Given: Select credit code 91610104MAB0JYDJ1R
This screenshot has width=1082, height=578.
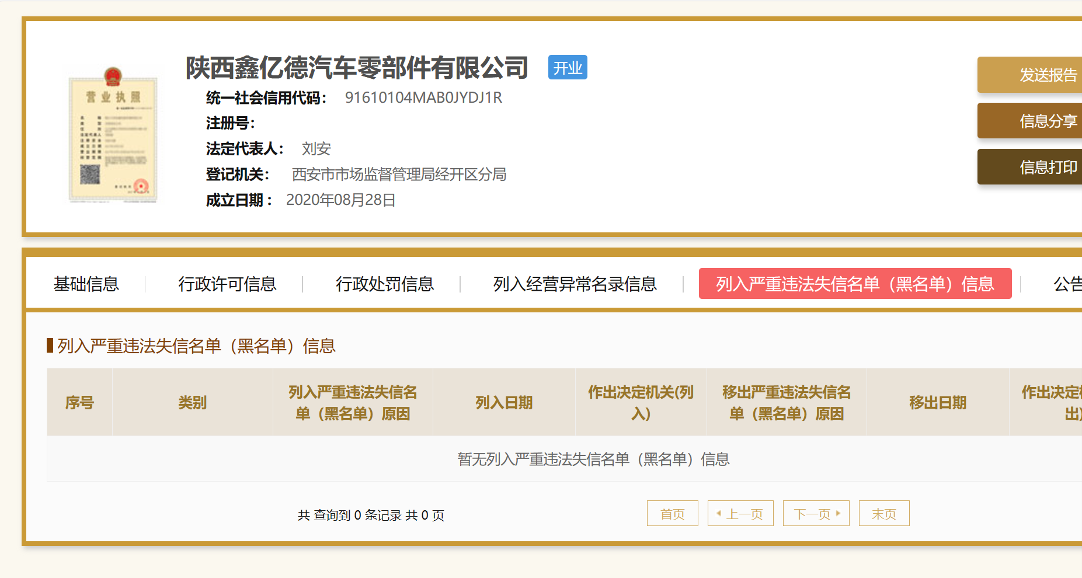Looking at the screenshot, I should click(423, 98).
